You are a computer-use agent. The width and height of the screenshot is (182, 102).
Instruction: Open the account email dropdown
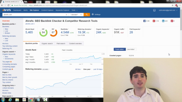[168, 10]
